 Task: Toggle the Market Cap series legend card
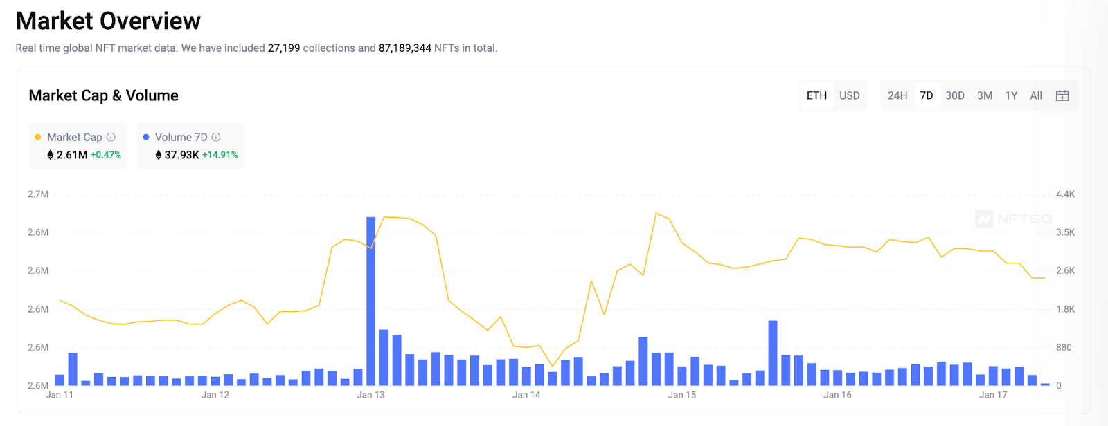[x=78, y=146]
